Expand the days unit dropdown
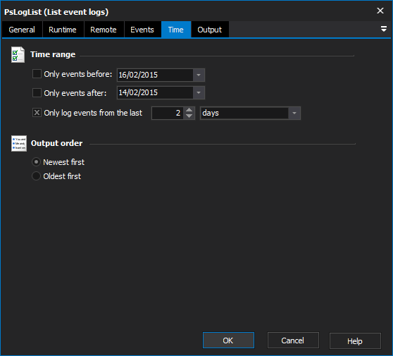Screen dimensions: 393x356 pyautogui.click(x=294, y=113)
